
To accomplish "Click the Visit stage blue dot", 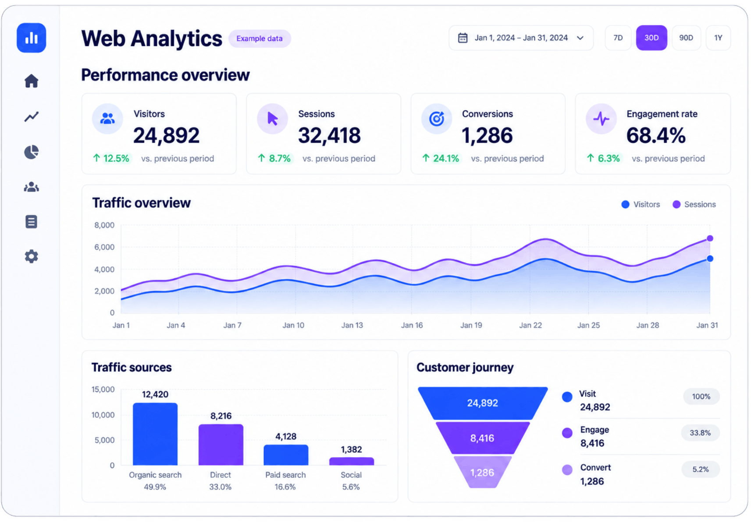I will (x=567, y=397).
